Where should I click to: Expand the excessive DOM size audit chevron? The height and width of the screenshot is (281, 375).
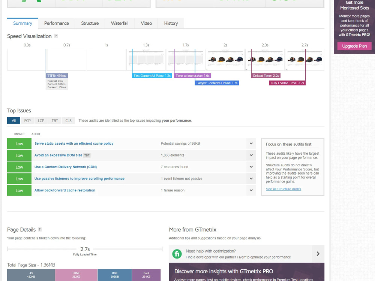[251, 155]
